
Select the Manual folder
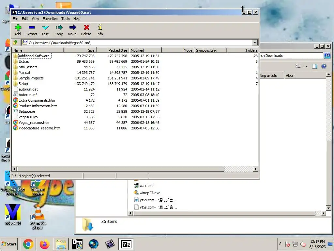coord(24,73)
